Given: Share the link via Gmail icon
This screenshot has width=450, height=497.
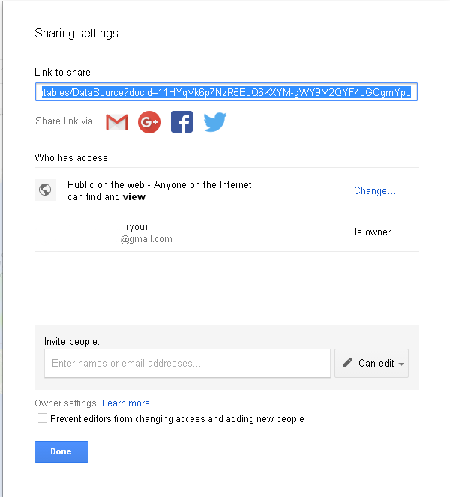Looking at the screenshot, I should point(117,121).
